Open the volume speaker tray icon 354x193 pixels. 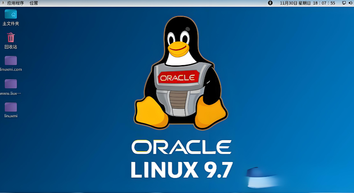pyautogui.click(x=351, y=3)
